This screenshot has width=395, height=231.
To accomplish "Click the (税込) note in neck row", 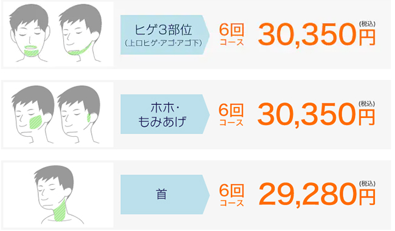I will (367, 184).
